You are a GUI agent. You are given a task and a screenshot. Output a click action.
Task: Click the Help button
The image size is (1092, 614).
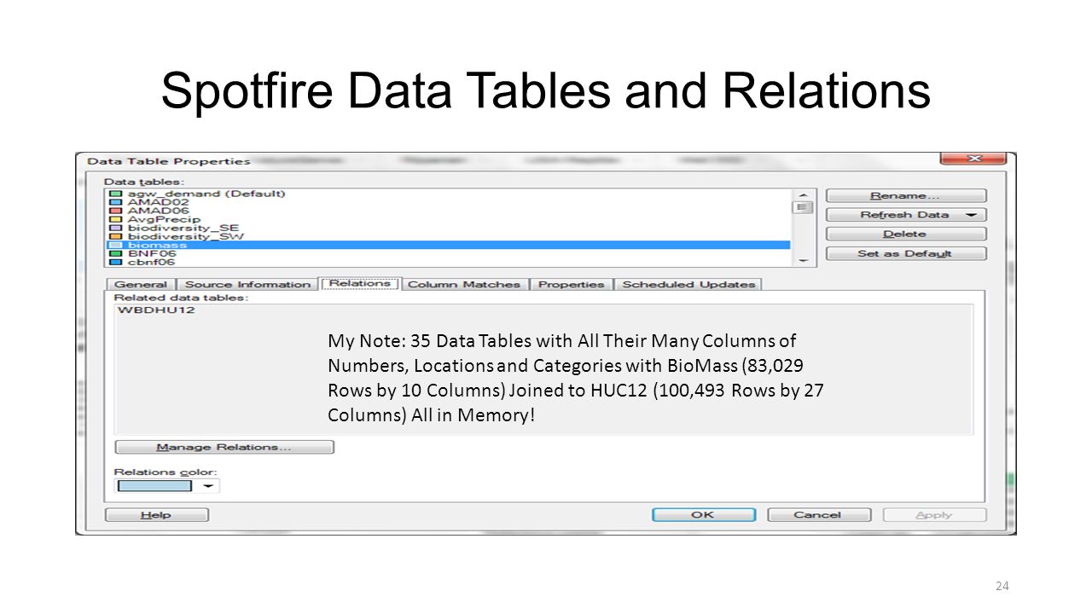tap(156, 515)
